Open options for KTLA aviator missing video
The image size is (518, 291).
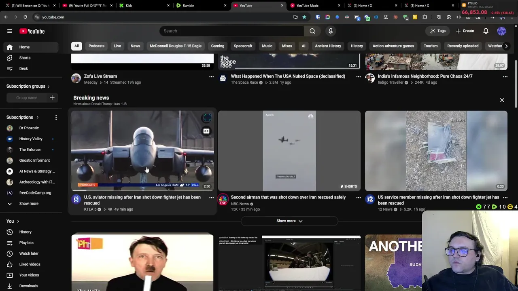[211, 198]
